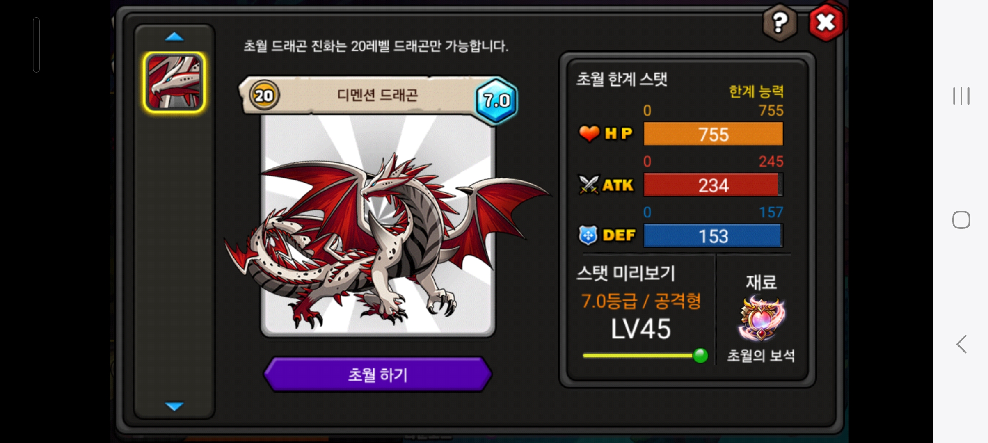This screenshot has width=988, height=443.
Task: Click the purple 초월 하기 button
Action: pos(377,374)
